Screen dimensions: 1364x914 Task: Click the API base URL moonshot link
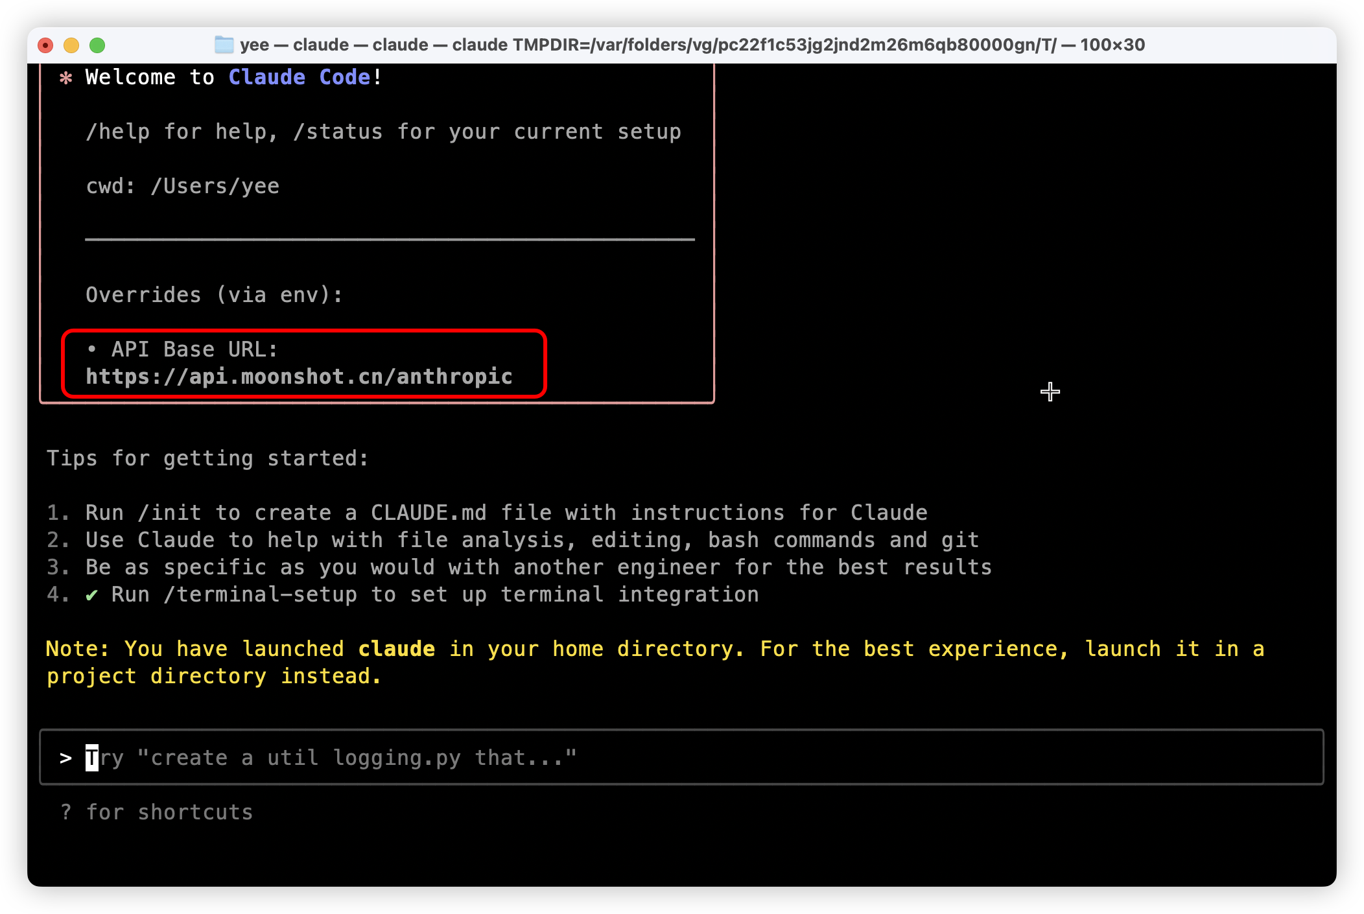pyautogui.click(x=299, y=377)
